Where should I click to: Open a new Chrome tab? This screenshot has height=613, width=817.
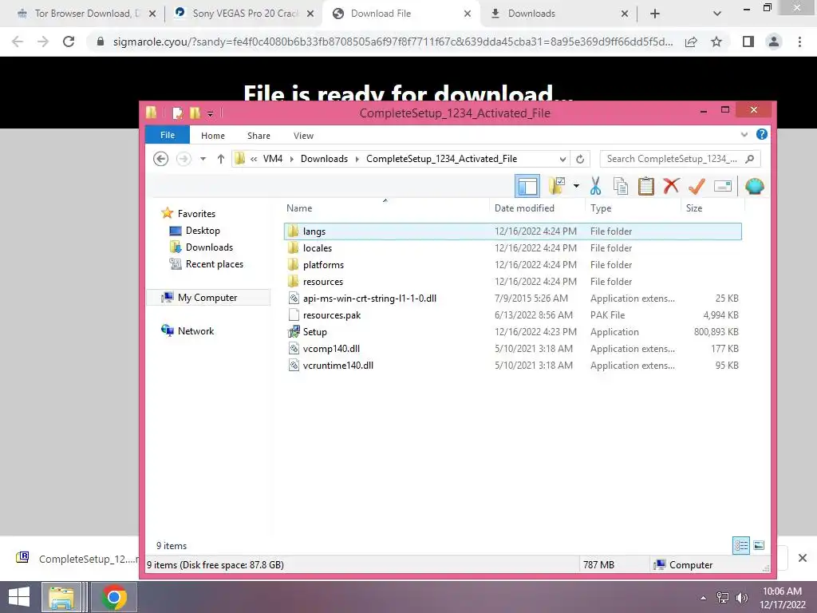pyautogui.click(x=655, y=14)
